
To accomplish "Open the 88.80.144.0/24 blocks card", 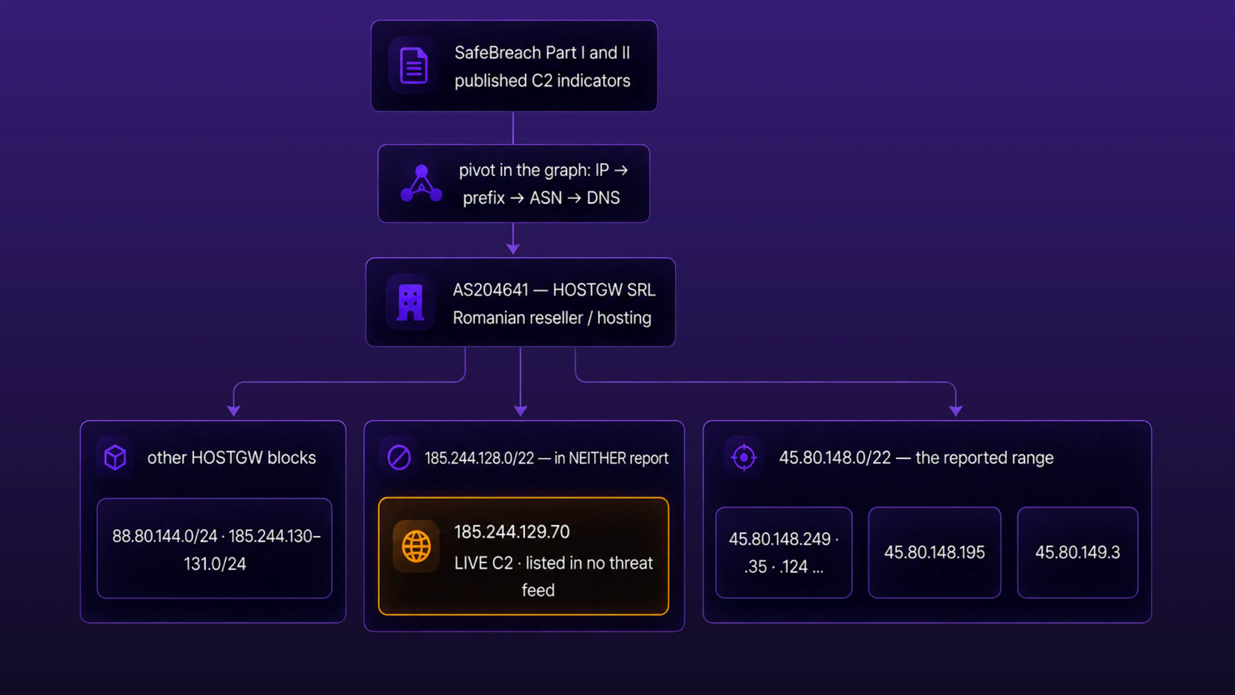I will [214, 548].
